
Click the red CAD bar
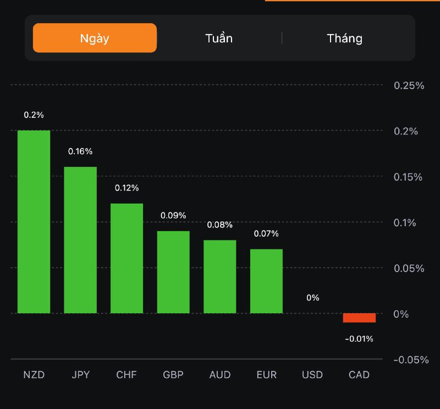[x=359, y=318]
